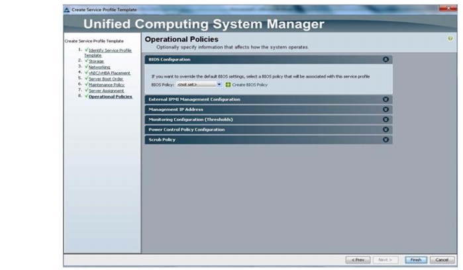Click the 'BIOS Policy:' label
This screenshot has height=270, width=463.
click(x=163, y=85)
